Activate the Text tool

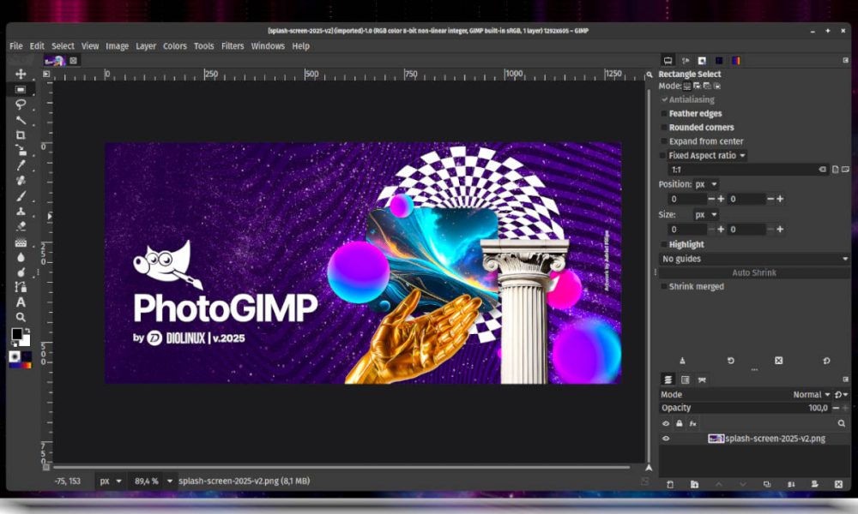tap(21, 302)
